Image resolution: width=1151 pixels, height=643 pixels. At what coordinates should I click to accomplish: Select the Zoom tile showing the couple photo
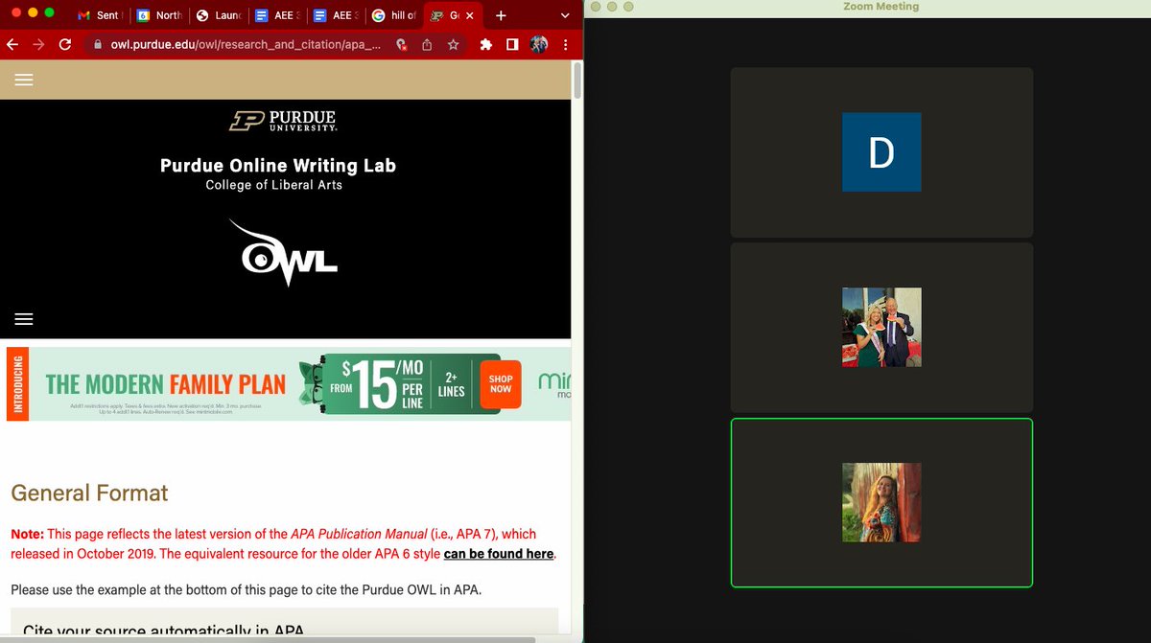tap(881, 328)
